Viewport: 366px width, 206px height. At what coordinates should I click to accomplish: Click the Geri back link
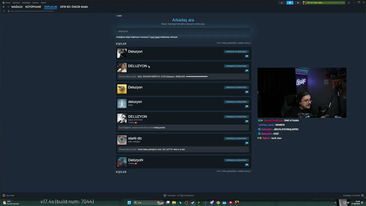coord(119,16)
